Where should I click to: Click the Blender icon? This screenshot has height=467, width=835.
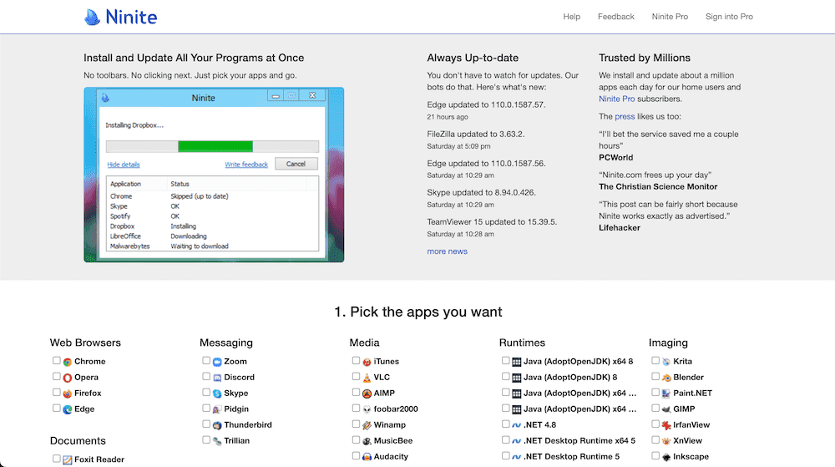666,378
